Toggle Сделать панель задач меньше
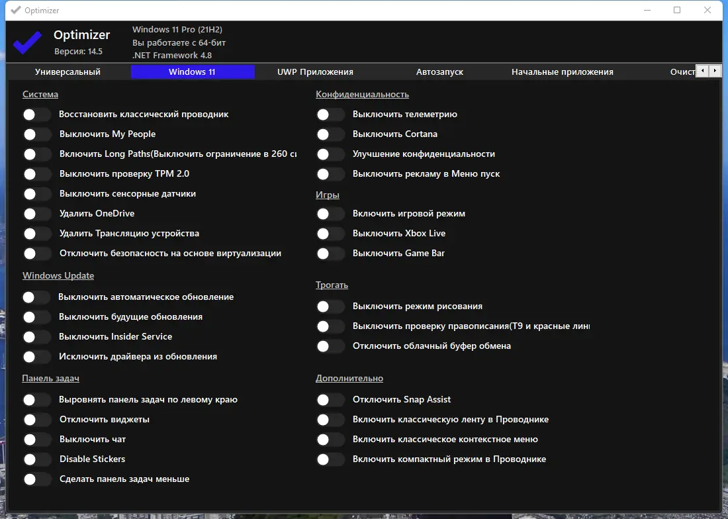 (x=37, y=479)
